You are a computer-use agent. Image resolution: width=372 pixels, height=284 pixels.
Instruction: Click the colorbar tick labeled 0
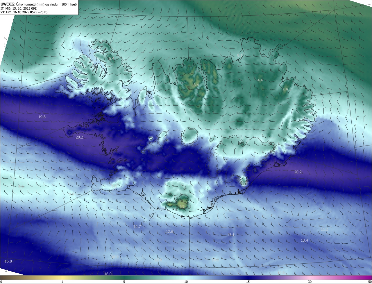point(1,282)
